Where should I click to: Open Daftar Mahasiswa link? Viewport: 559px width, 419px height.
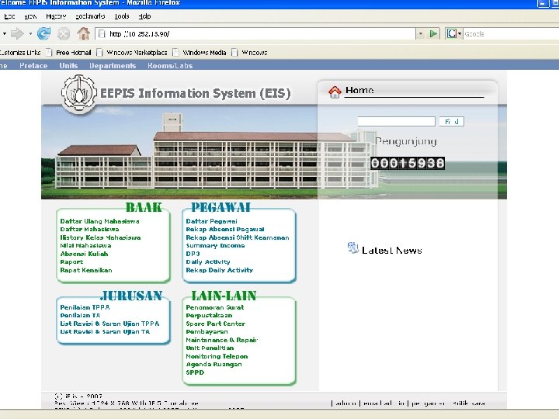coord(89,229)
